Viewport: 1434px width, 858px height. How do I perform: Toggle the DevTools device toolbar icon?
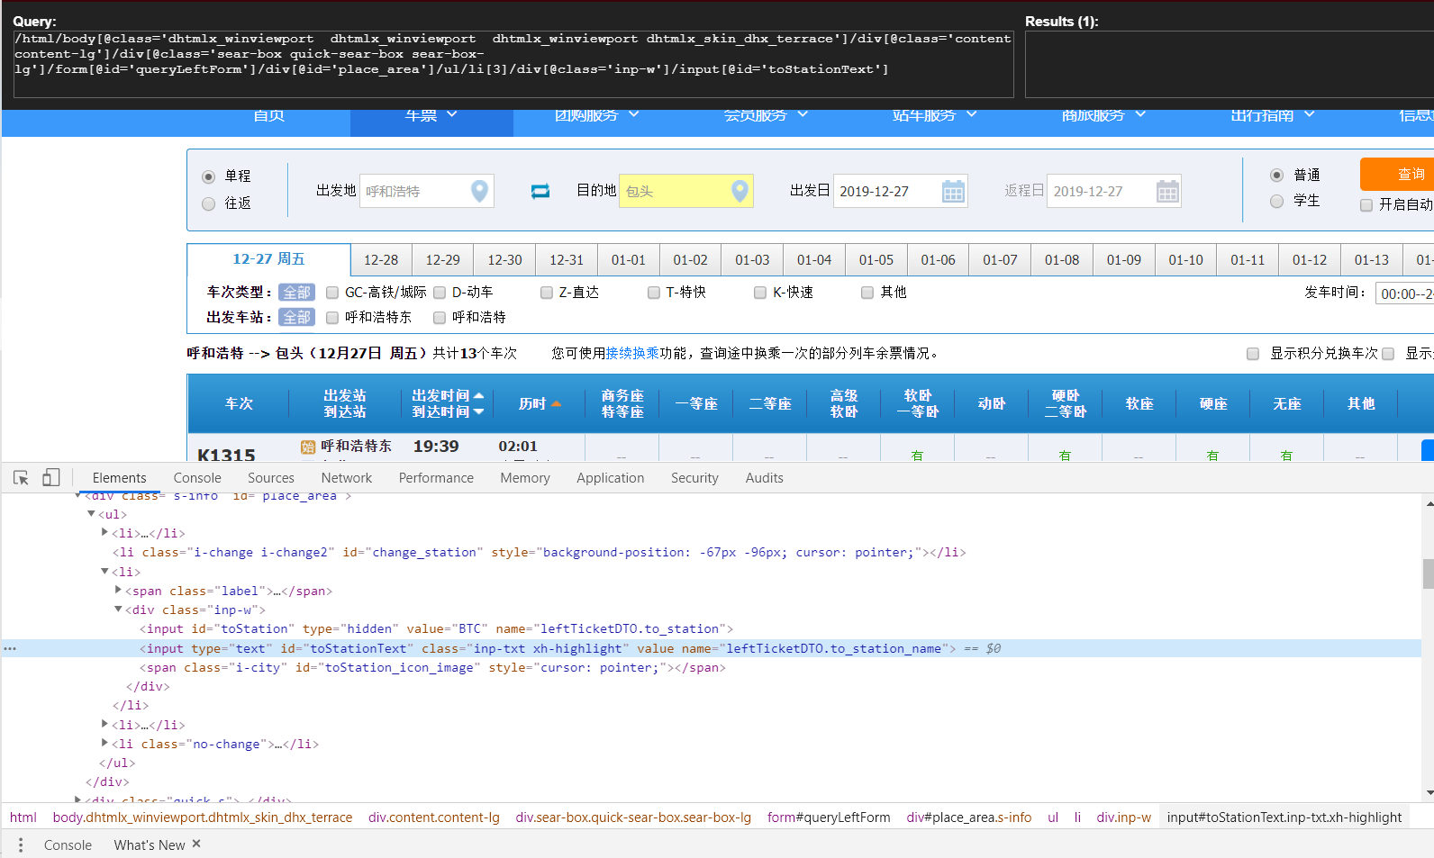pos(51,478)
